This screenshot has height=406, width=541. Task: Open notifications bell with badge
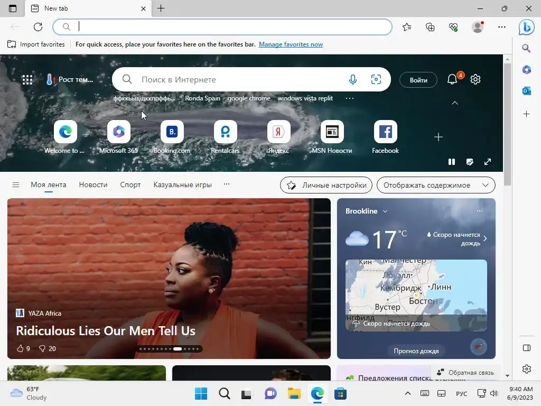click(x=453, y=79)
